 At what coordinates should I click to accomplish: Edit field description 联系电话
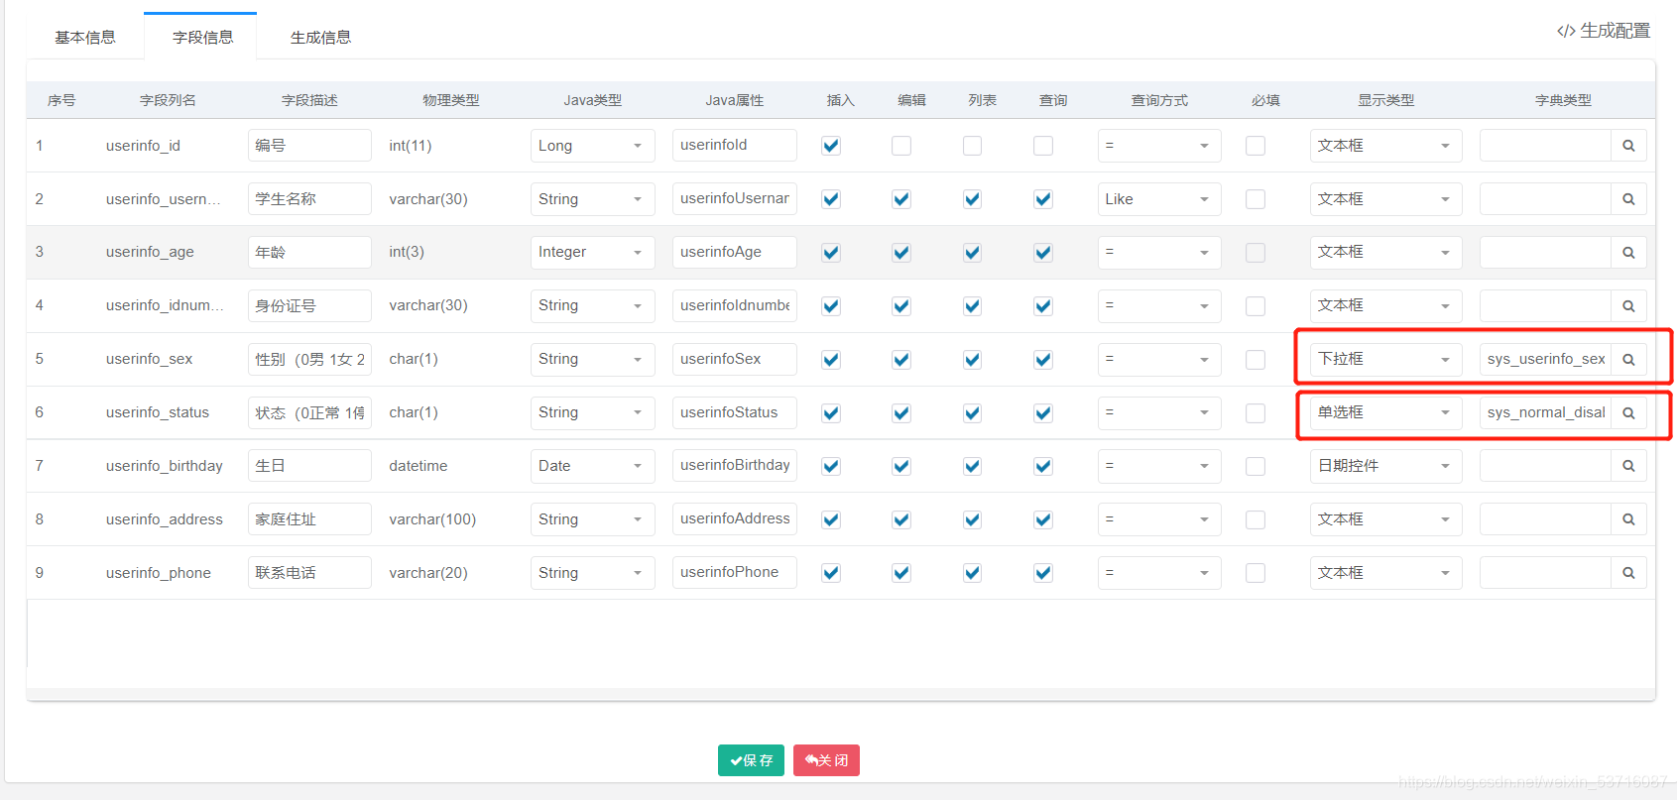point(309,573)
